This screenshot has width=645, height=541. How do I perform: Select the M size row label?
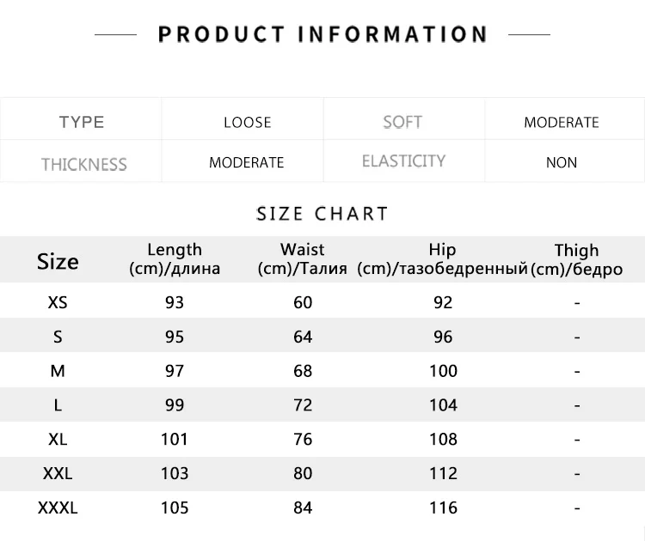(x=58, y=371)
